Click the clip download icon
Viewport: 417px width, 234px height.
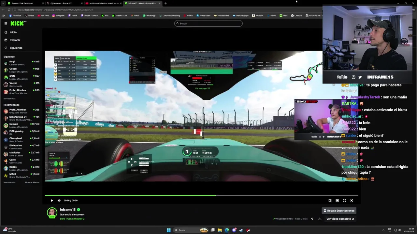(320, 219)
